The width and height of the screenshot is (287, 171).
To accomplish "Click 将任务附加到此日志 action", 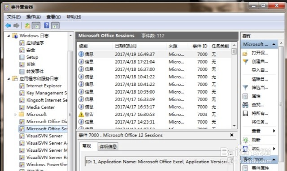I will 260,122.
